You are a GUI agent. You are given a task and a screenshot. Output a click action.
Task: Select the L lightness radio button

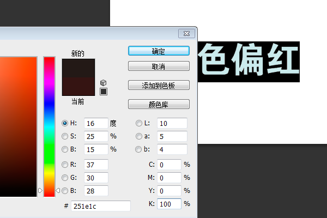coord(138,123)
